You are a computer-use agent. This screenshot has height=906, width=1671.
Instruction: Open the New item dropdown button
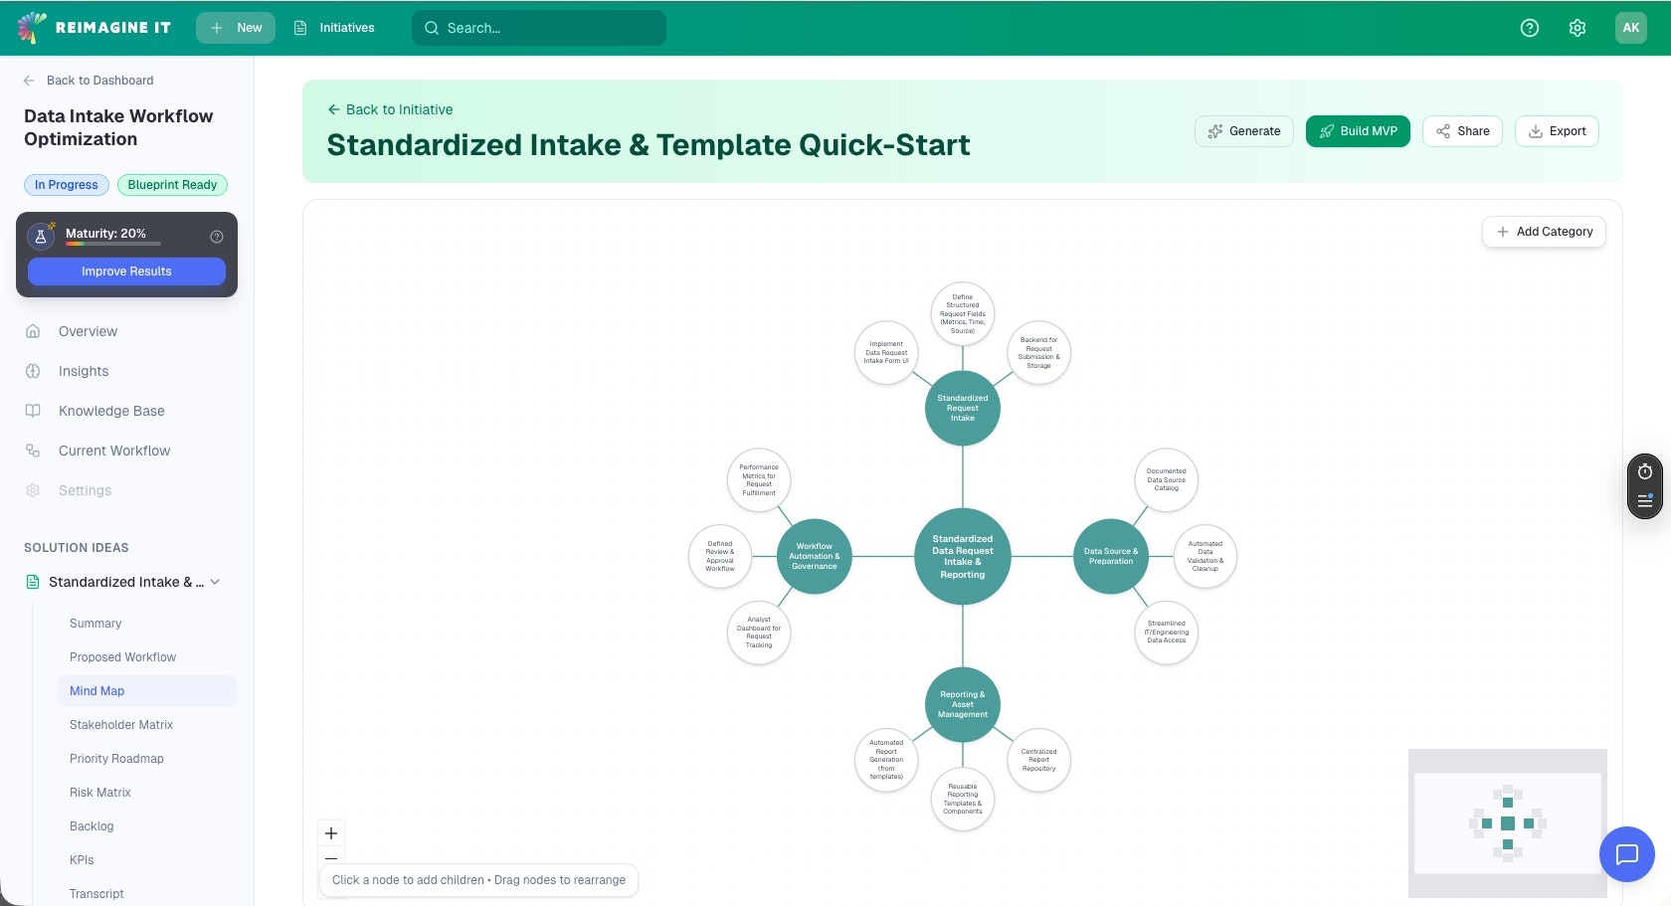(235, 28)
